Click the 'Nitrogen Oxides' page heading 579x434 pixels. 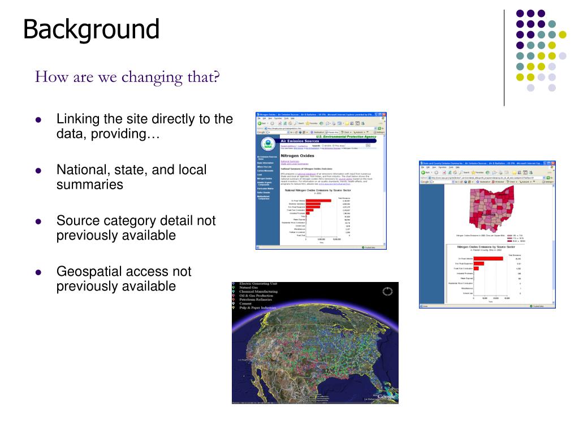point(297,156)
